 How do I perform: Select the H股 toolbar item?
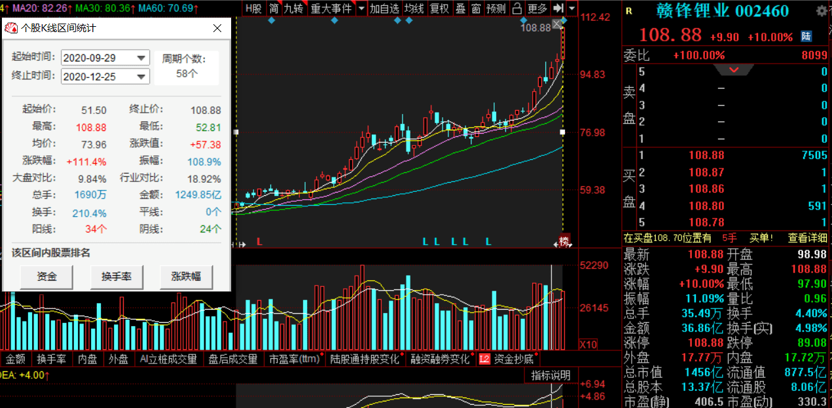(x=253, y=9)
